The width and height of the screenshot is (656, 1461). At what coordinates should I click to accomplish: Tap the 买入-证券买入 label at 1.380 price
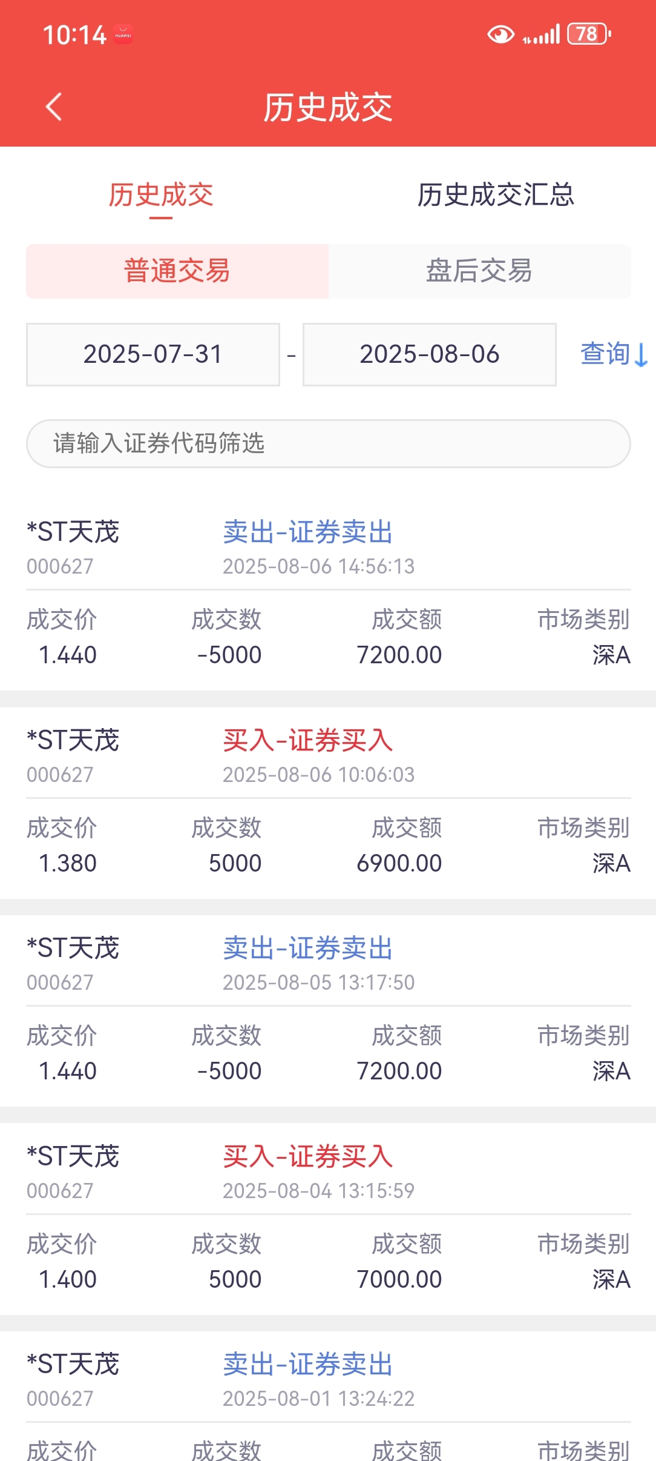click(x=308, y=741)
